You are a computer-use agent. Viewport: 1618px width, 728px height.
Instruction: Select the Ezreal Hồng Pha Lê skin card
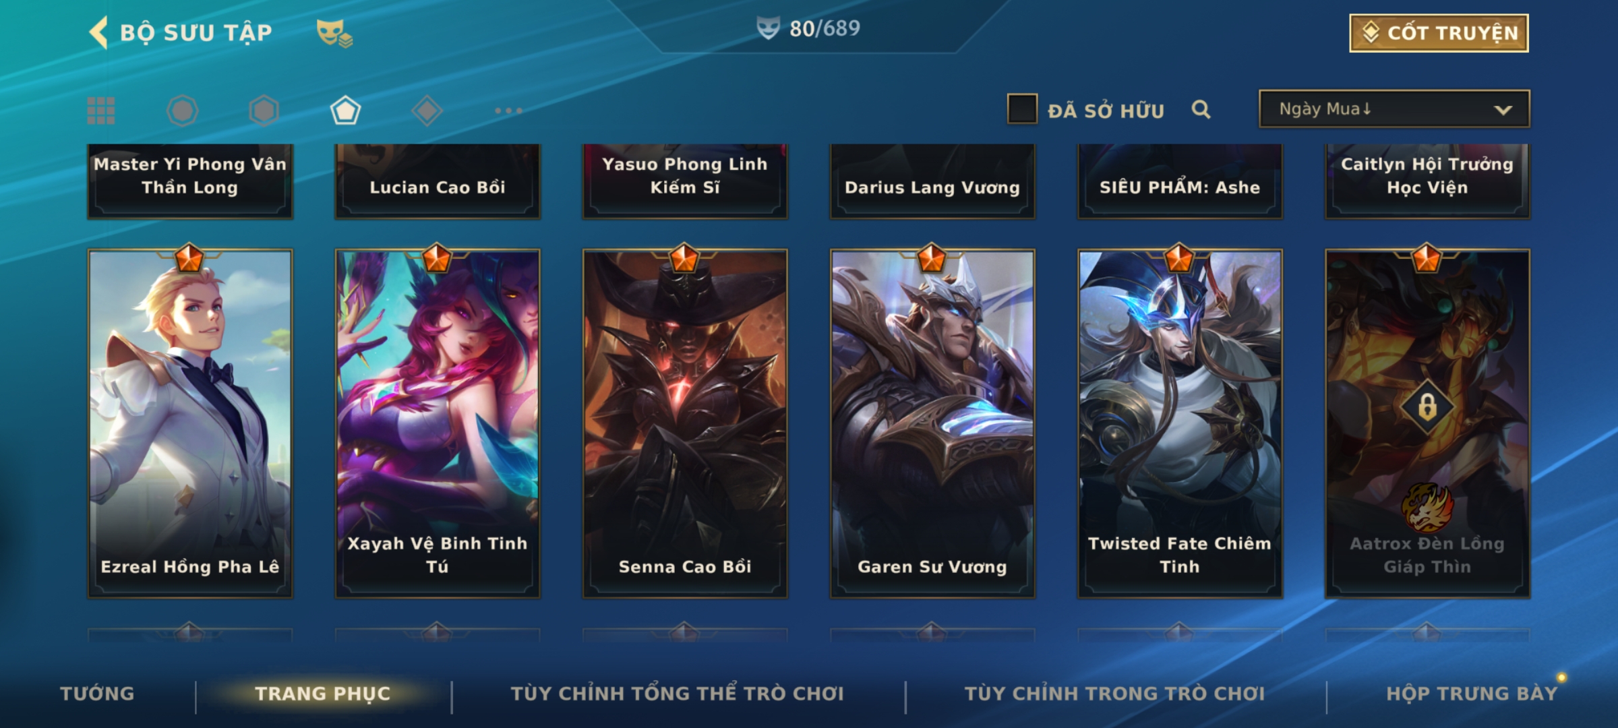click(x=190, y=423)
